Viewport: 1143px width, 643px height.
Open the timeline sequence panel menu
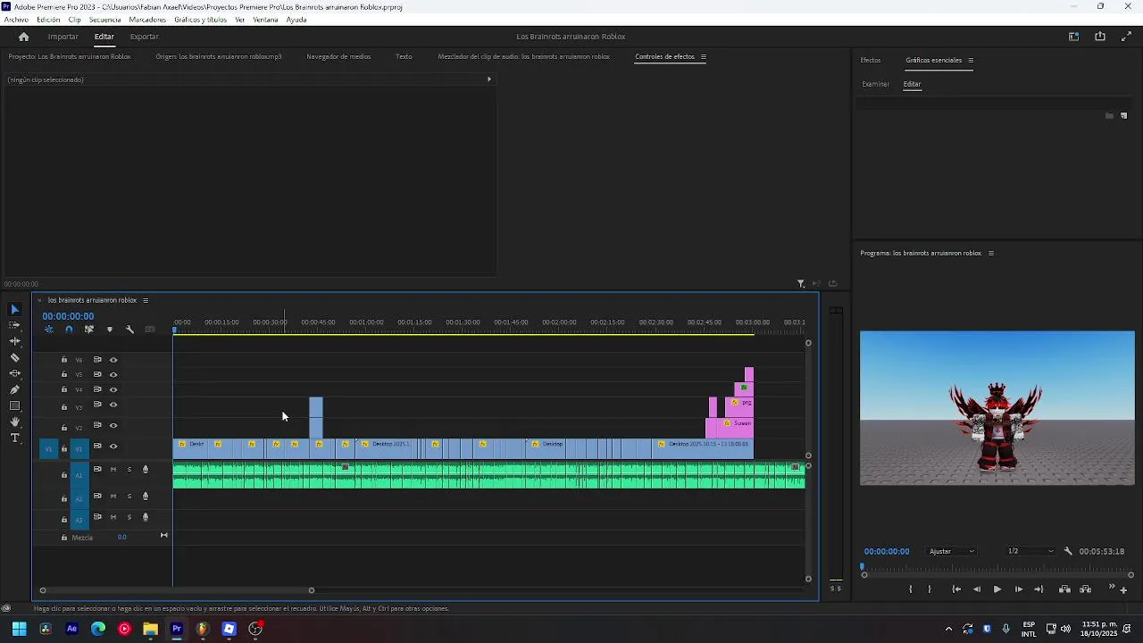pos(146,300)
